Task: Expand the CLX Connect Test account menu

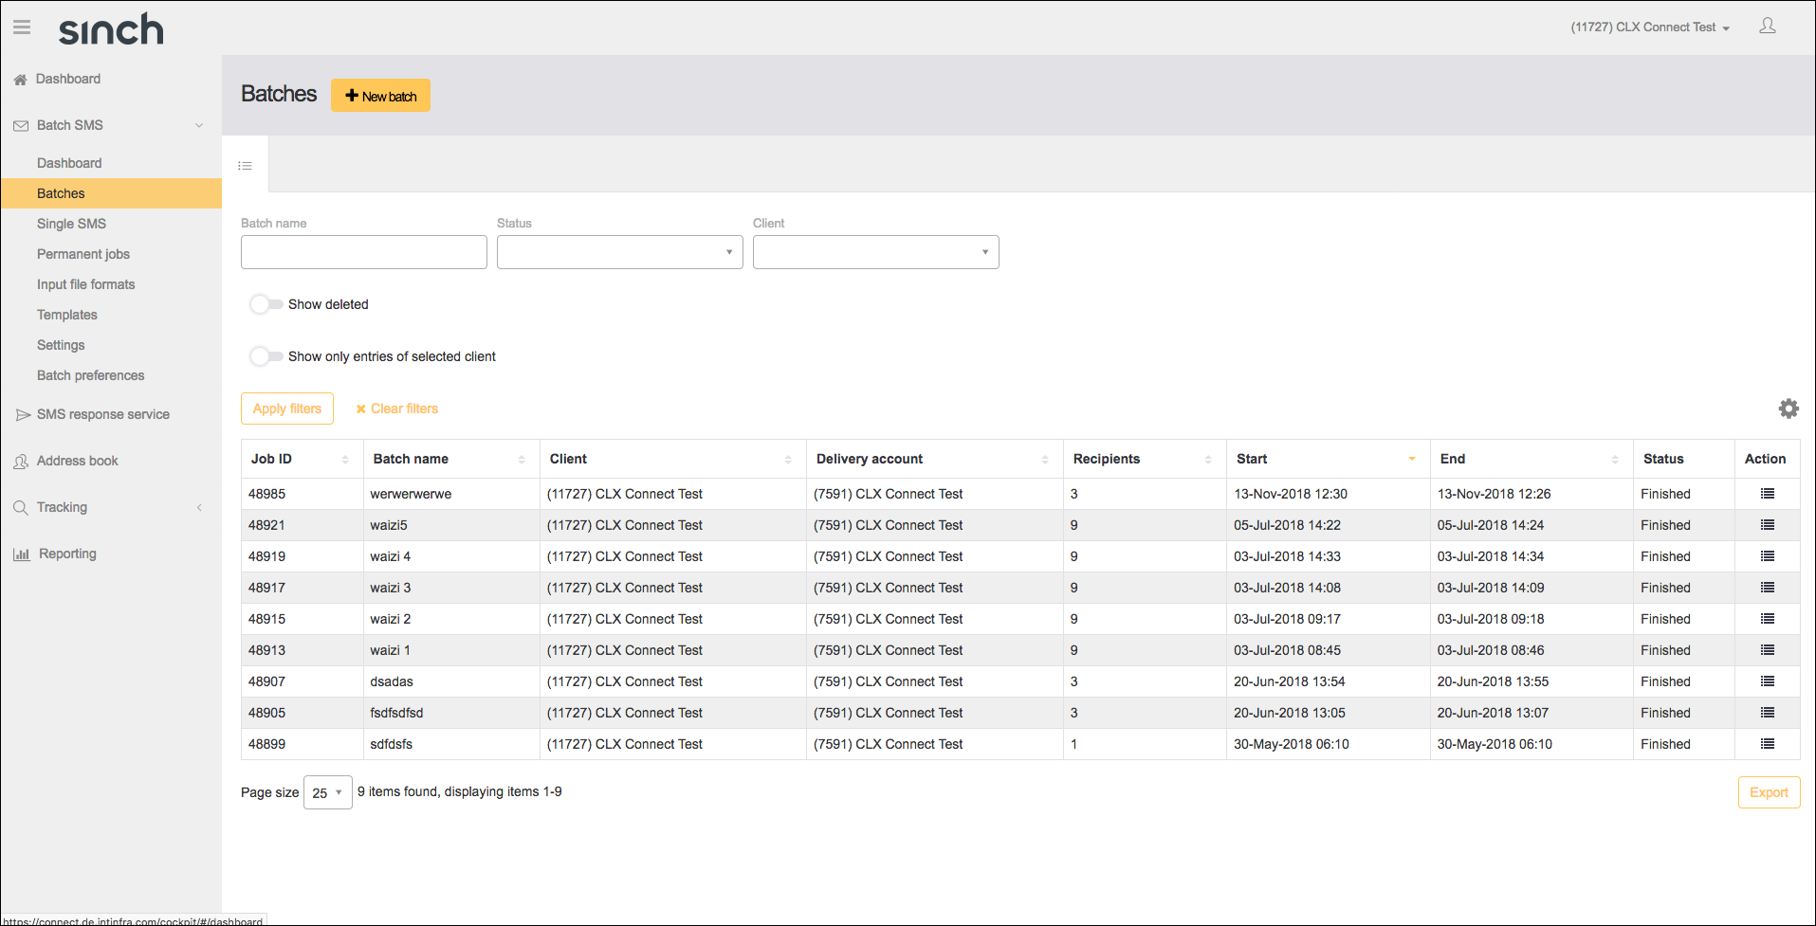Action: (1649, 27)
